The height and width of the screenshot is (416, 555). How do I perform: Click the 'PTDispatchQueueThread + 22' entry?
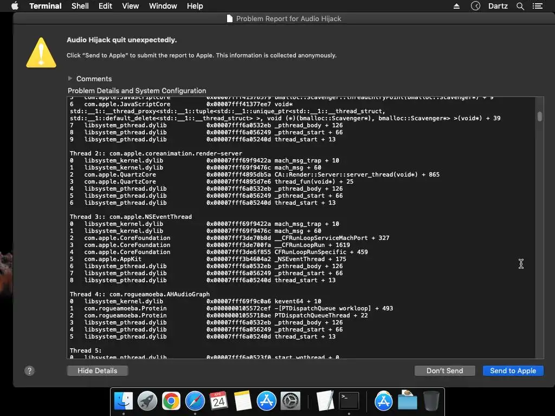(321, 315)
